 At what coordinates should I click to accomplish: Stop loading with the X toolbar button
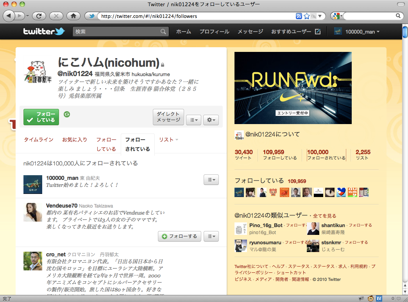pyautogui.click(x=56, y=16)
